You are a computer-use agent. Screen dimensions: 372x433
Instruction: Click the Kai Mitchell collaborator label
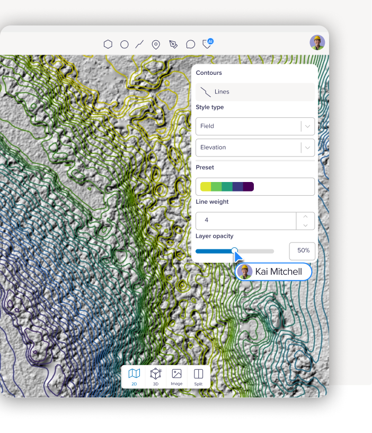coord(273,272)
